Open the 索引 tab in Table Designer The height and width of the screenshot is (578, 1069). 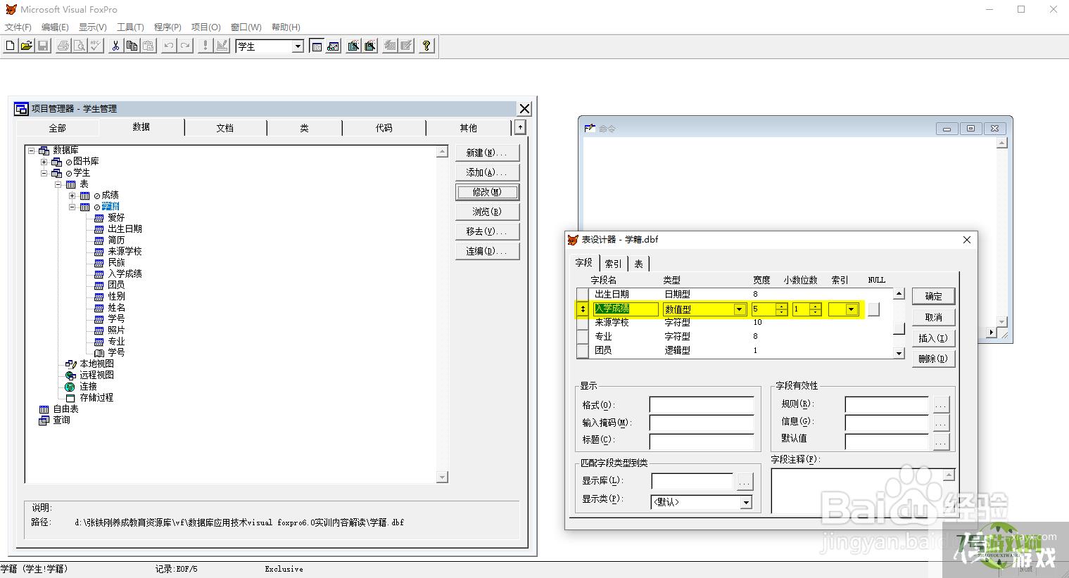(x=614, y=264)
